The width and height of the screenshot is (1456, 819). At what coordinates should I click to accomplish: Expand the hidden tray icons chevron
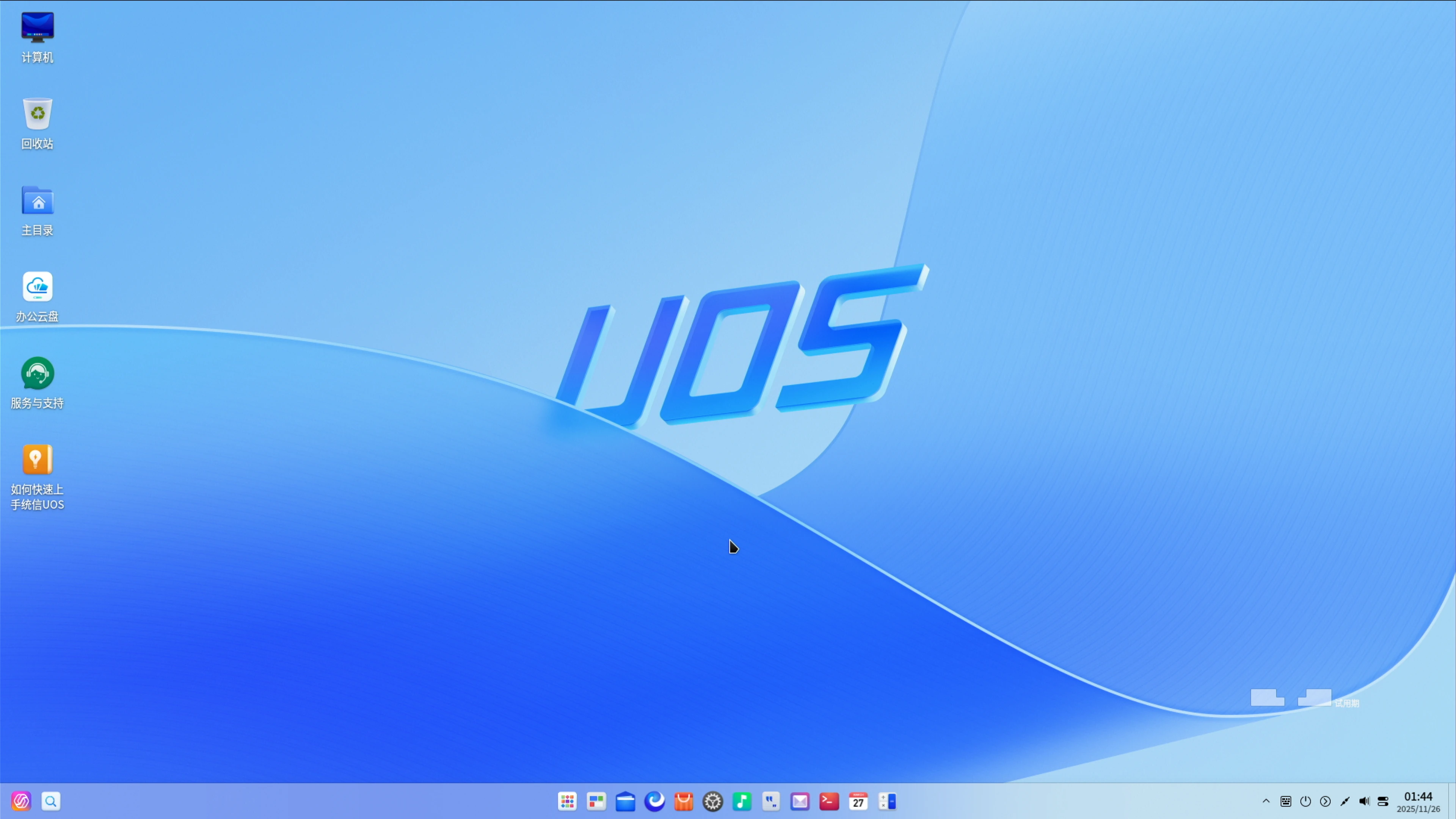pos(1266,801)
